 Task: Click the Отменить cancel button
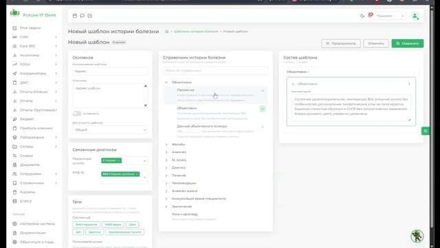click(376, 43)
